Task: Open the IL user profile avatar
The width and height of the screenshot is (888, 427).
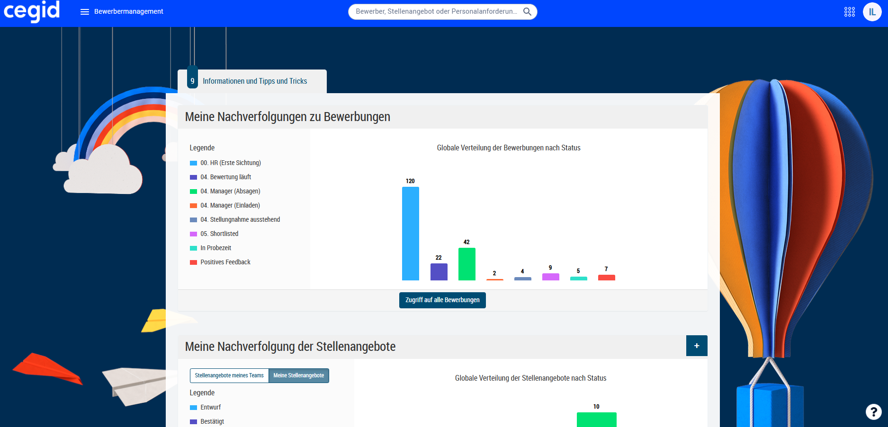Action: tap(872, 12)
